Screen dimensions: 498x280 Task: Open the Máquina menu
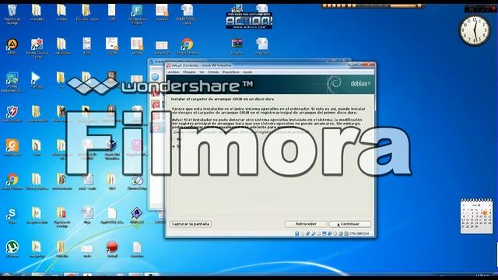189,72
